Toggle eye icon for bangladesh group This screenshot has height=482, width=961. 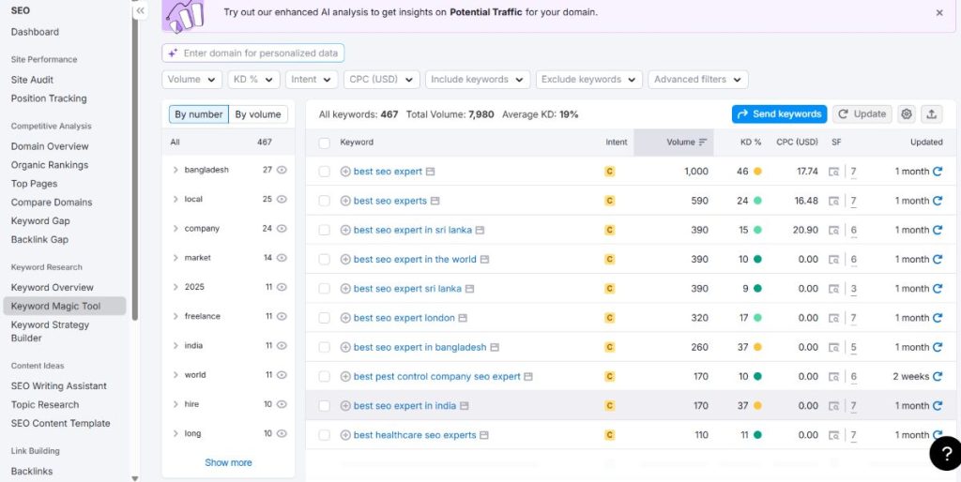click(282, 170)
